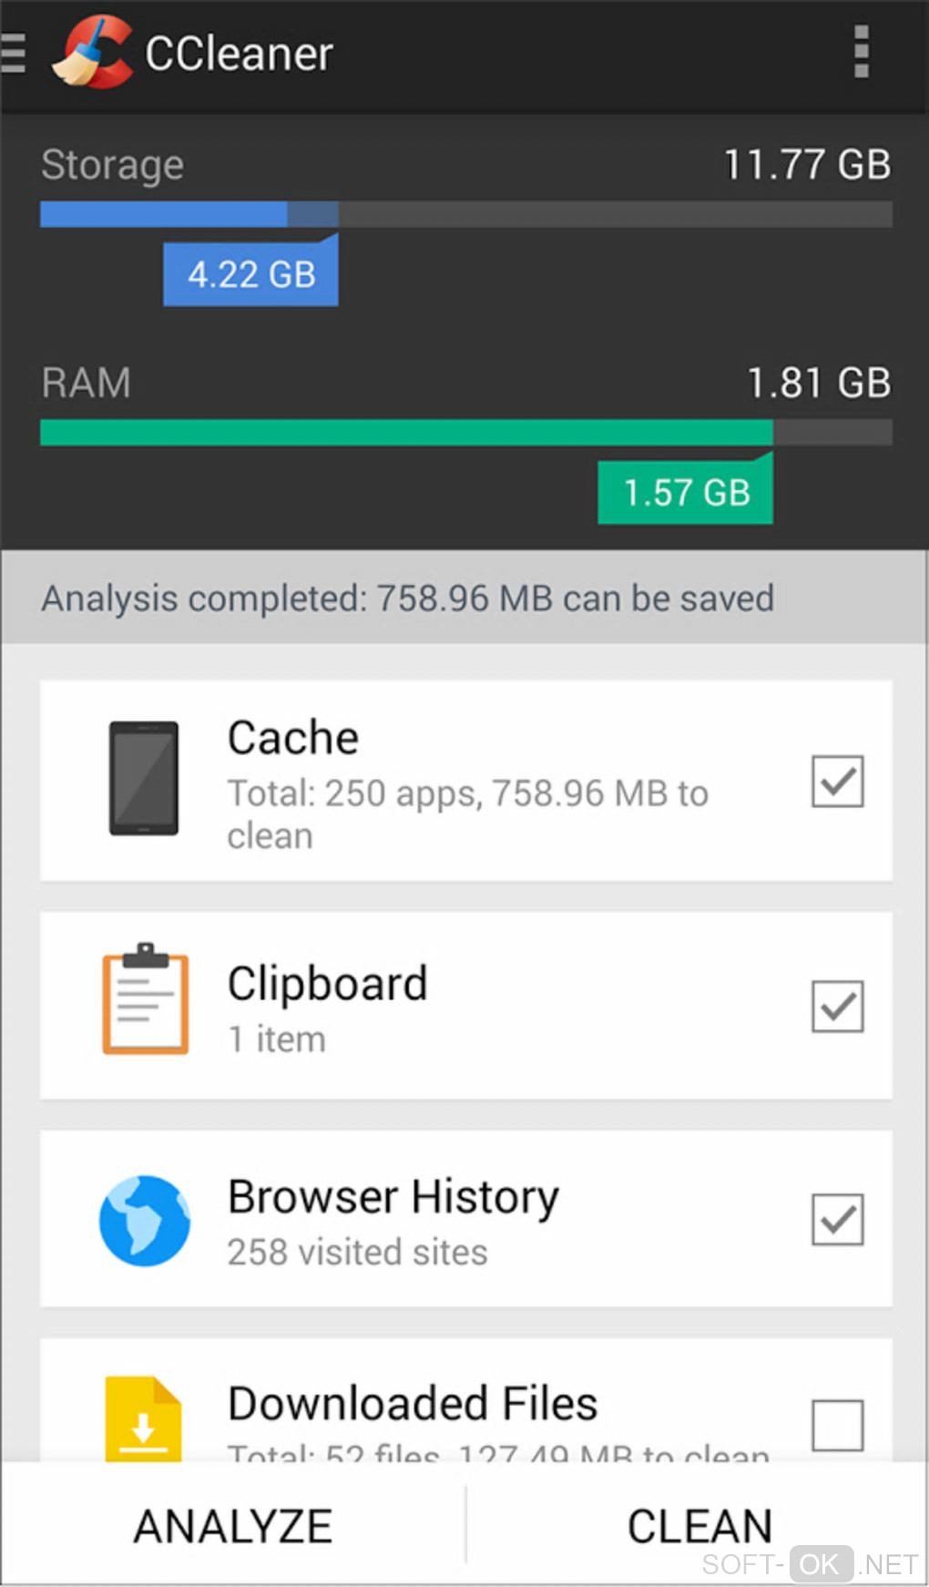Enable the Downloaded Files checkbox
Image resolution: width=929 pixels, height=1587 pixels.
pos(837,1425)
